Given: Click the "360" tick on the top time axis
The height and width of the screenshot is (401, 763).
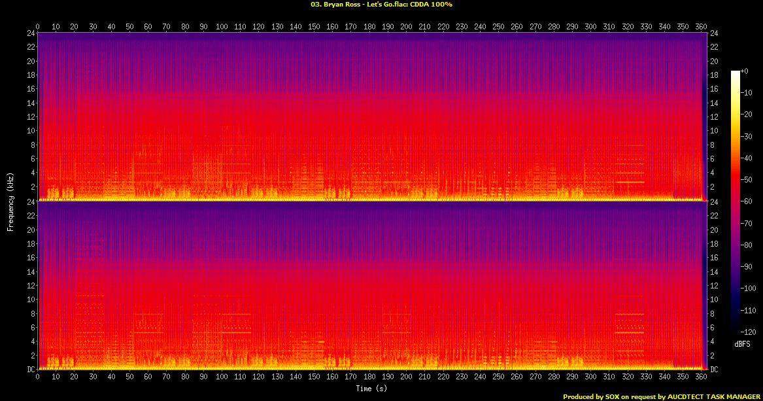Looking at the screenshot, I should click(x=701, y=27).
